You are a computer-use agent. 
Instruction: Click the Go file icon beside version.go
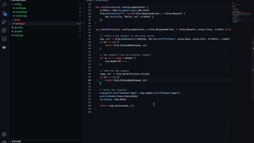click(14, 16)
